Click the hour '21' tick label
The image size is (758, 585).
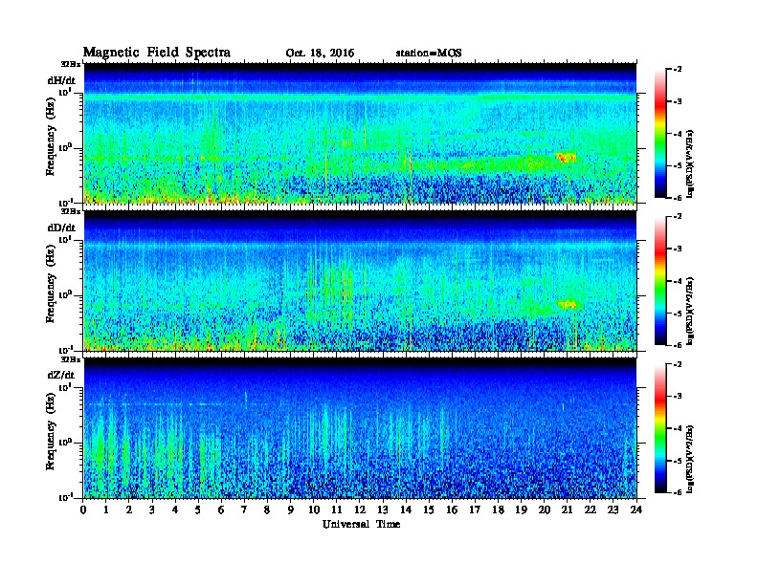click(567, 510)
